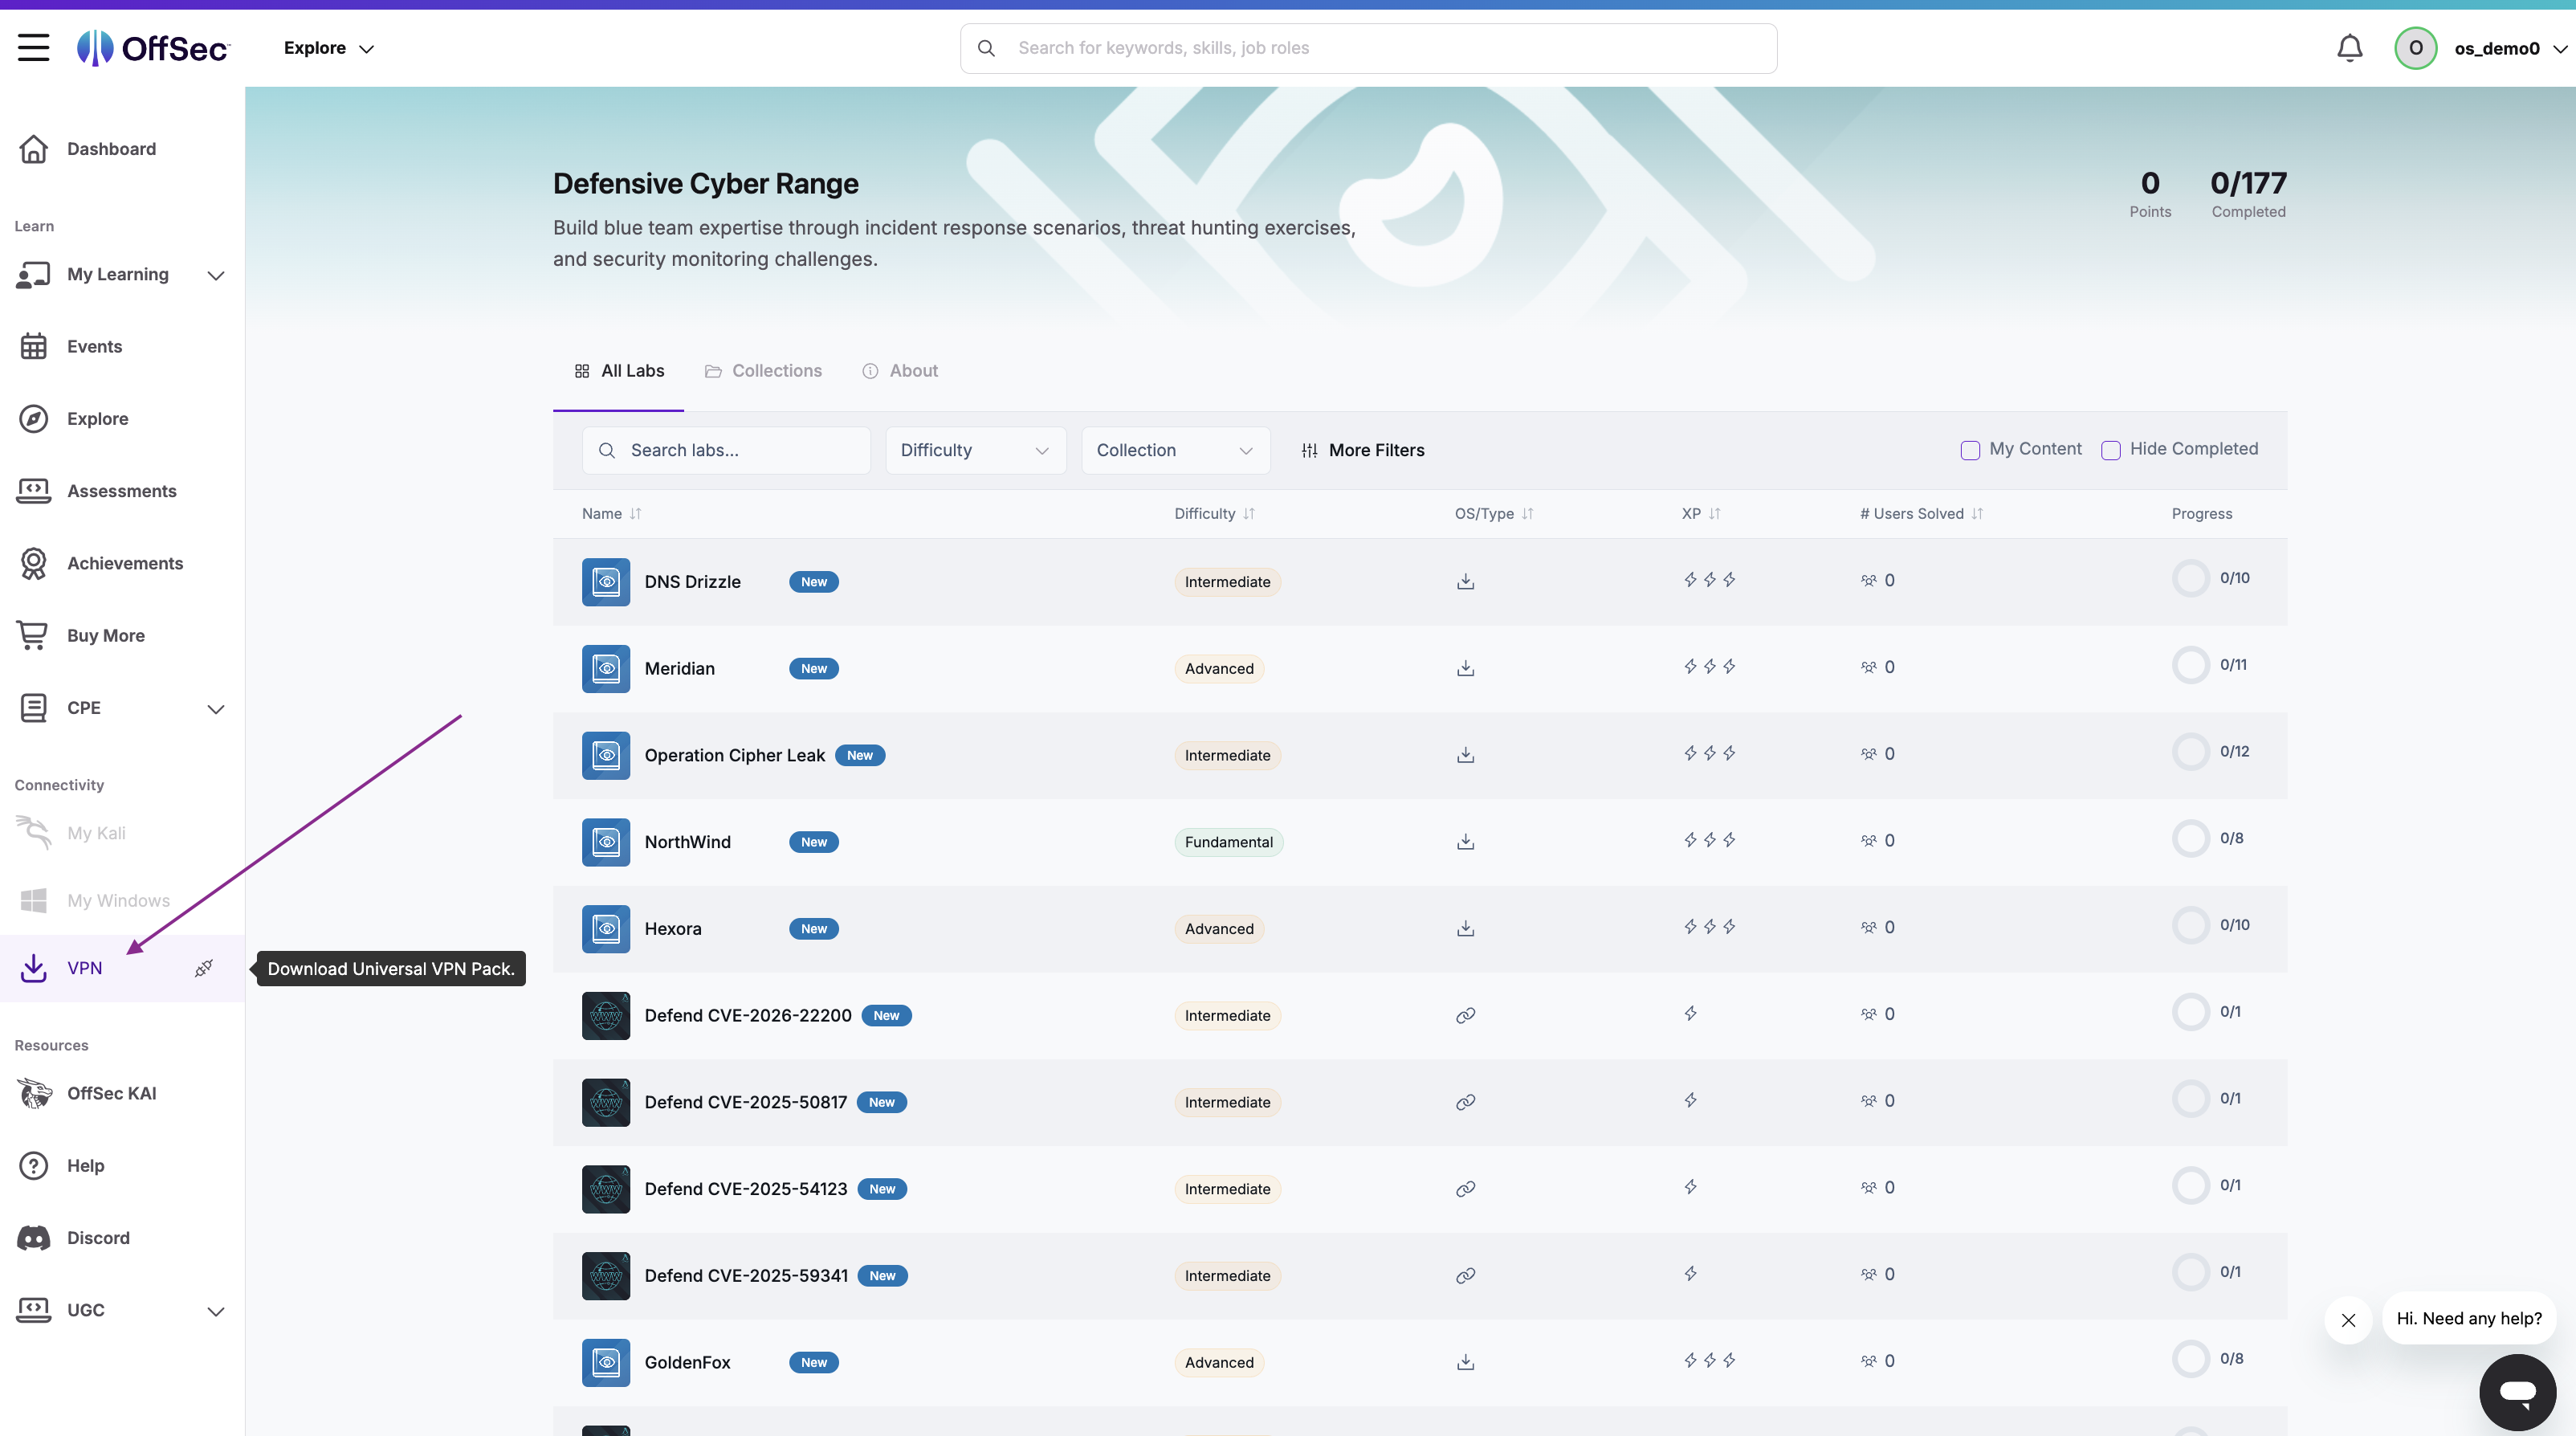The width and height of the screenshot is (2576, 1436).
Task: Switch to the About tab
Action: click(900, 370)
